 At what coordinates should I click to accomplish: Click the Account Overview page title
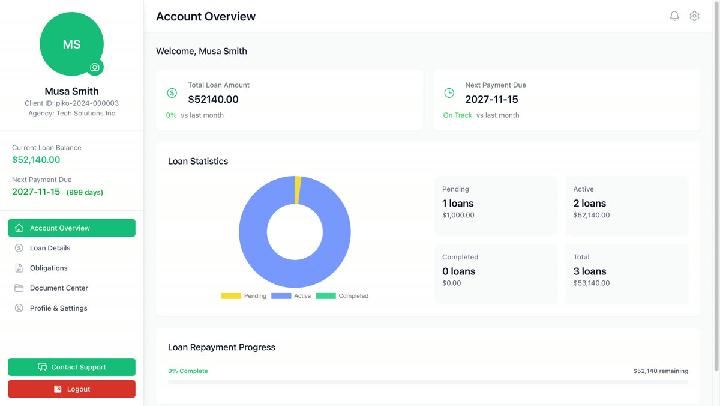coord(206,17)
